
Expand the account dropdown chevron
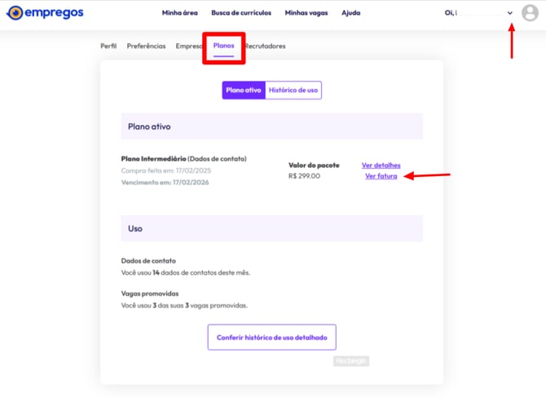tap(510, 13)
